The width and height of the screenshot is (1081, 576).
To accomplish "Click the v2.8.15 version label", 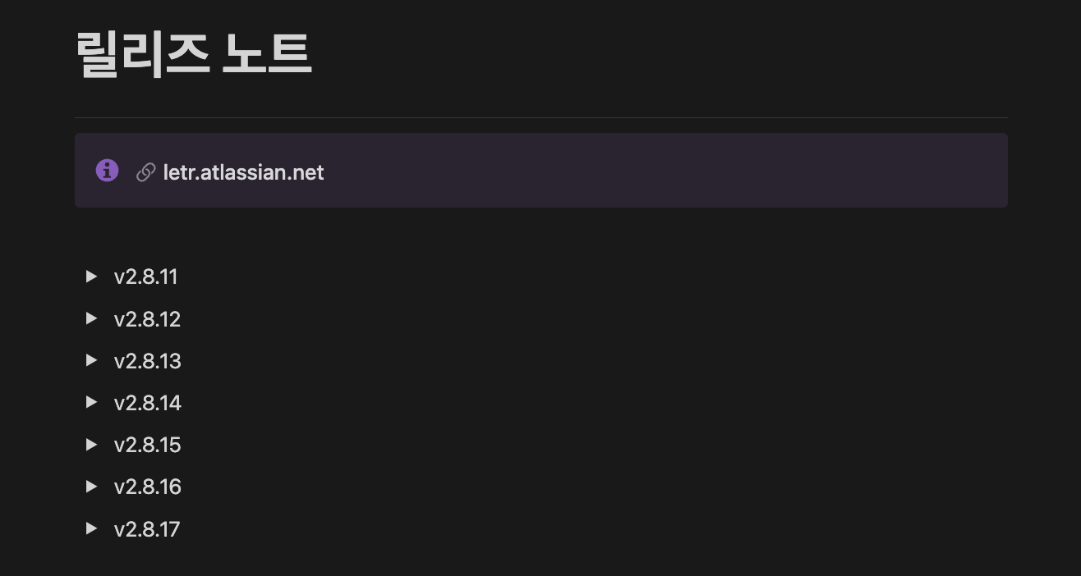I will click(x=147, y=445).
